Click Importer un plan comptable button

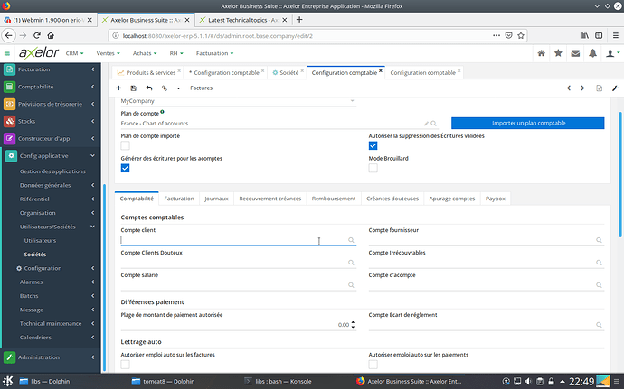[x=528, y=123]
